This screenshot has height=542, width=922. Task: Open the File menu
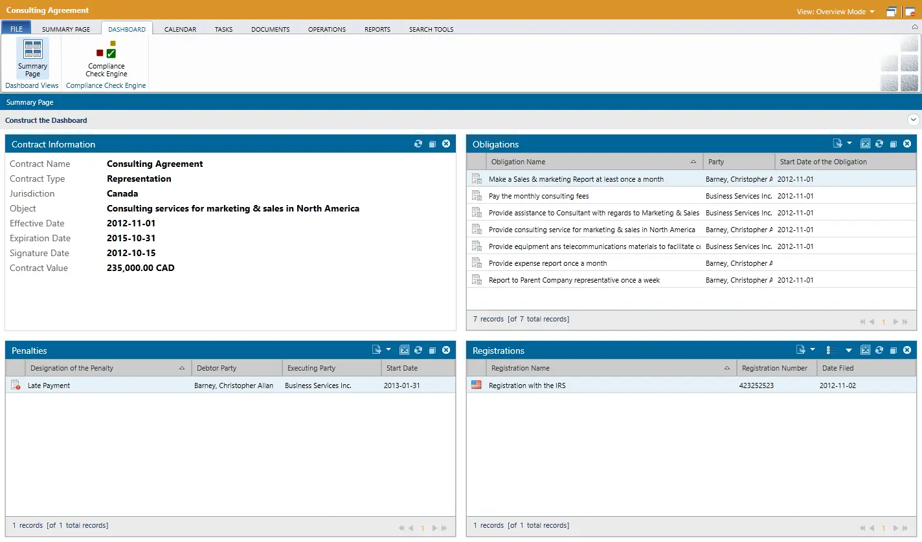(16, 29)
